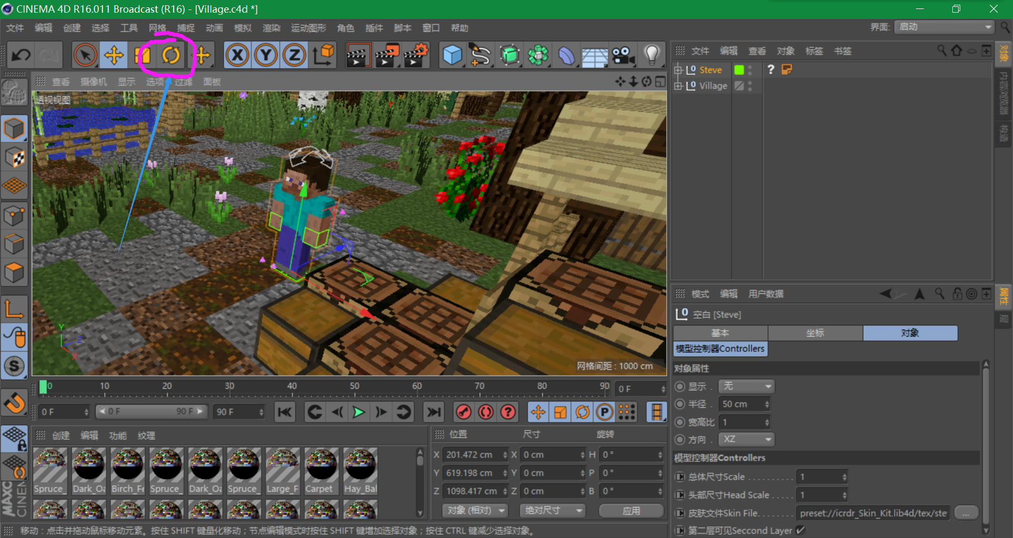Open the 方向 XZ orientation dropdown
The width and height of the screenshot is (1013, 538).
(x=746, y=439)
